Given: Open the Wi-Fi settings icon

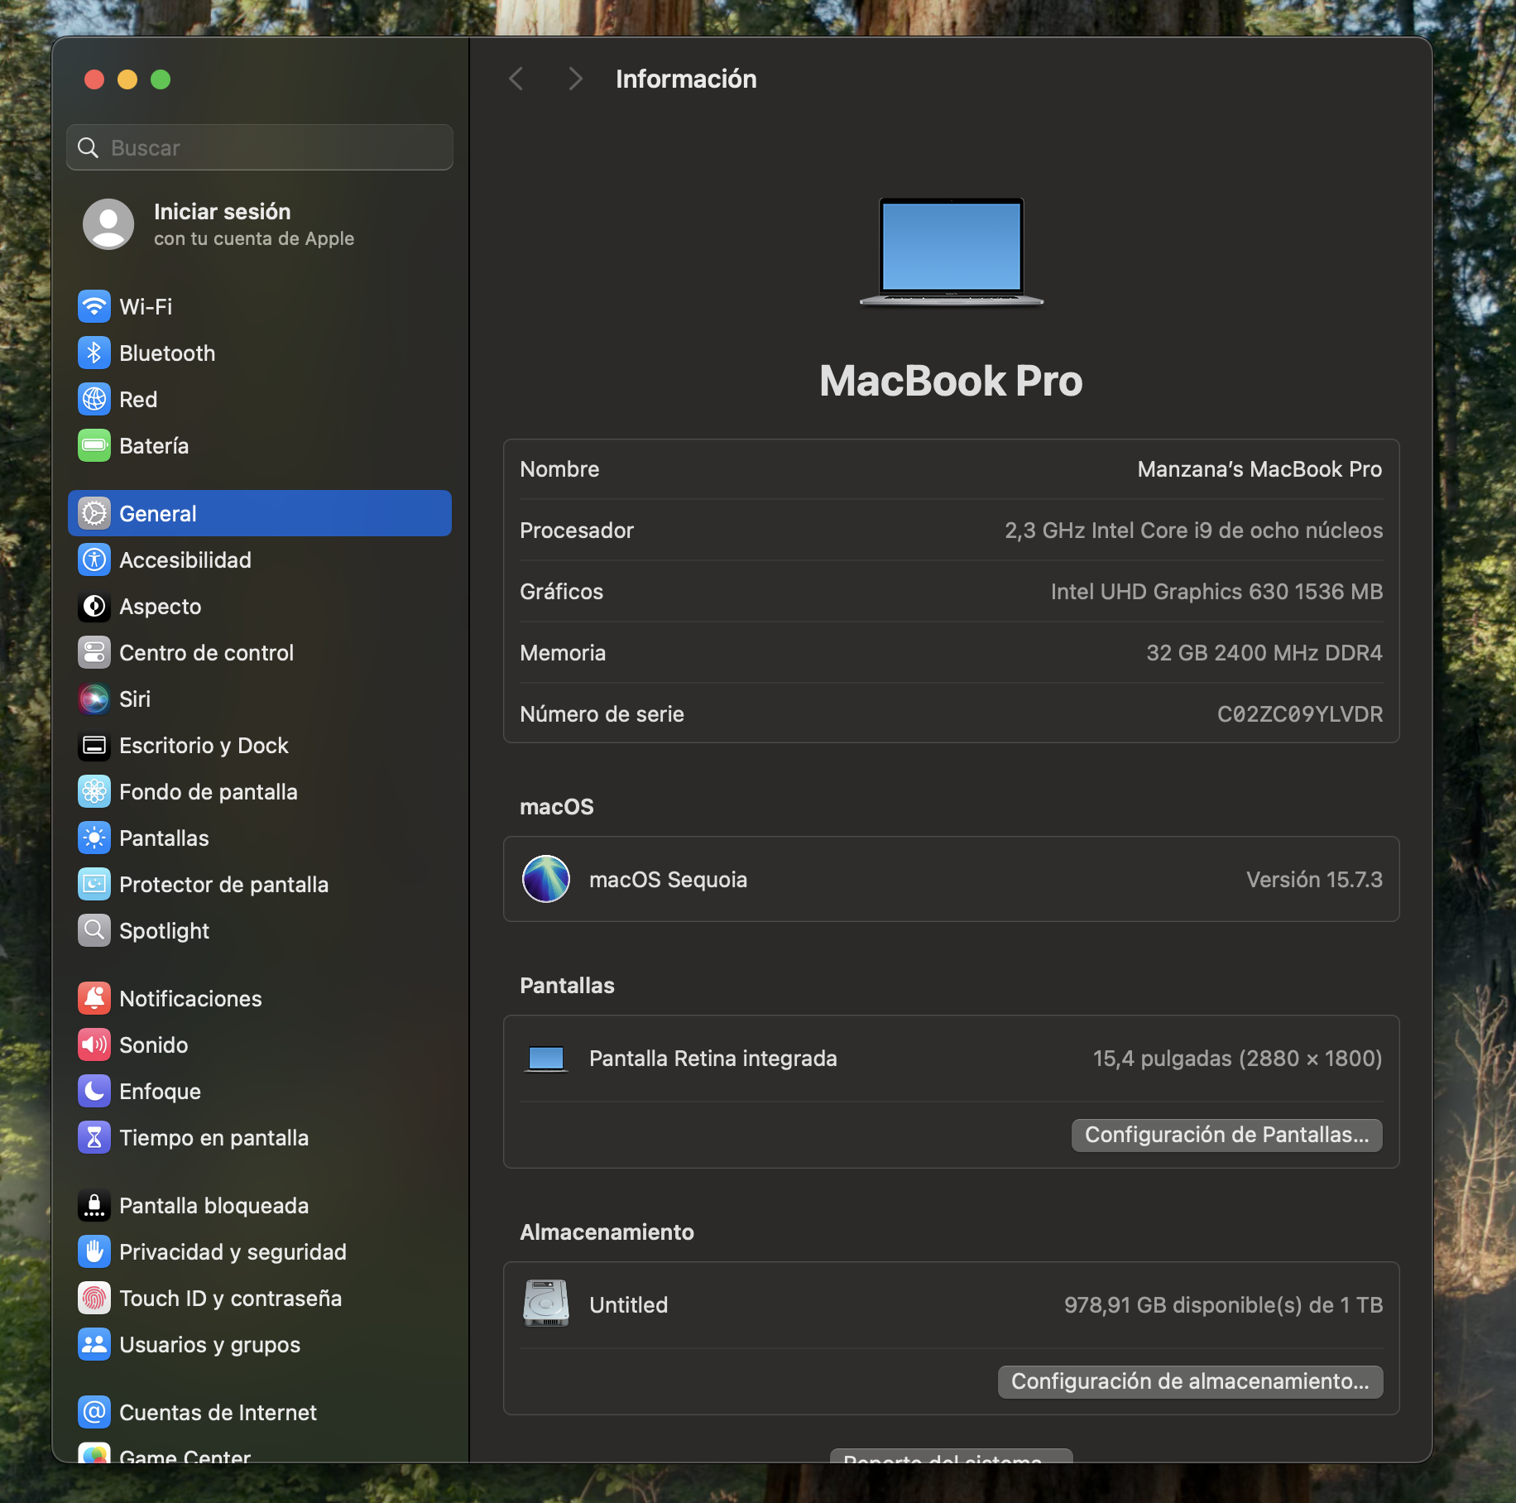Looking at the screenshot, I should point(94,307).
